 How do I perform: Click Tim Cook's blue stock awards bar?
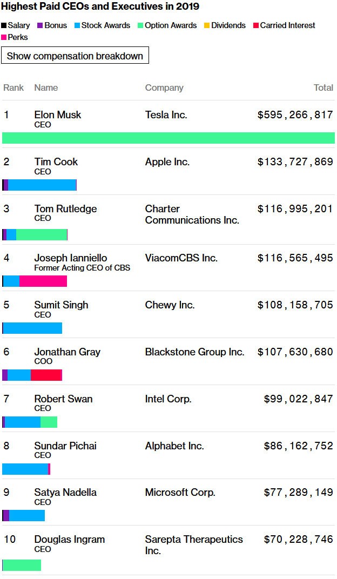click(42, 185)
